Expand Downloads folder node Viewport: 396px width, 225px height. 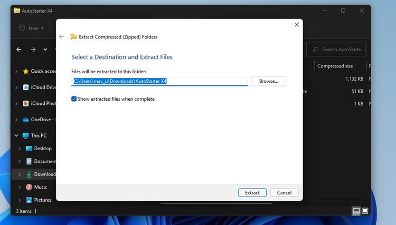[20, 174]
